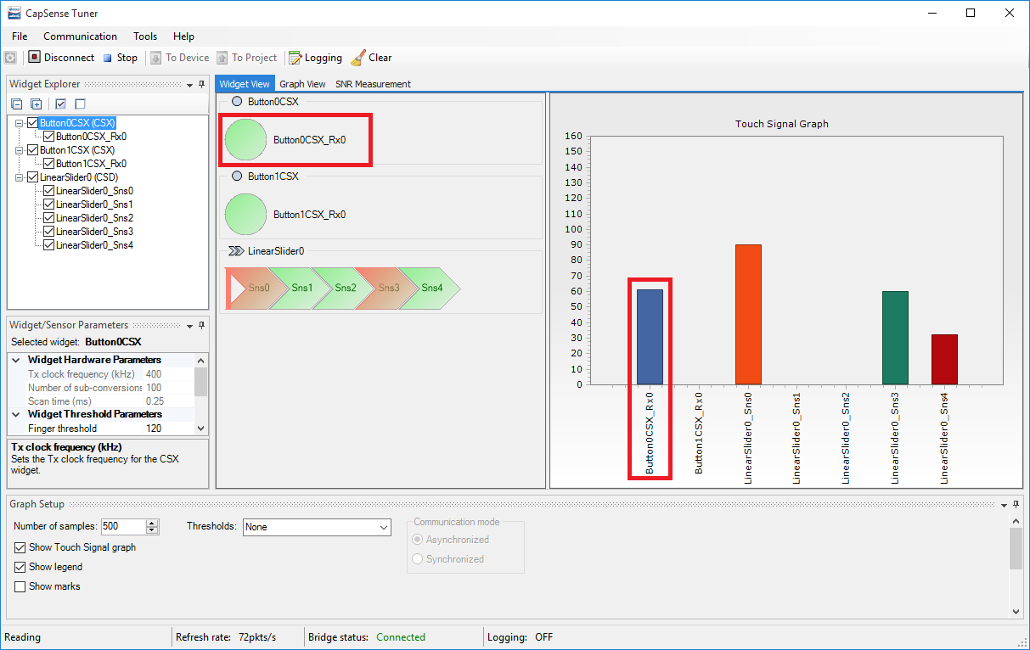Increase Number of samples with the up stepper
Image resolution: width=1030 pixels, height=650 pixels.
(x=152, y=524)
